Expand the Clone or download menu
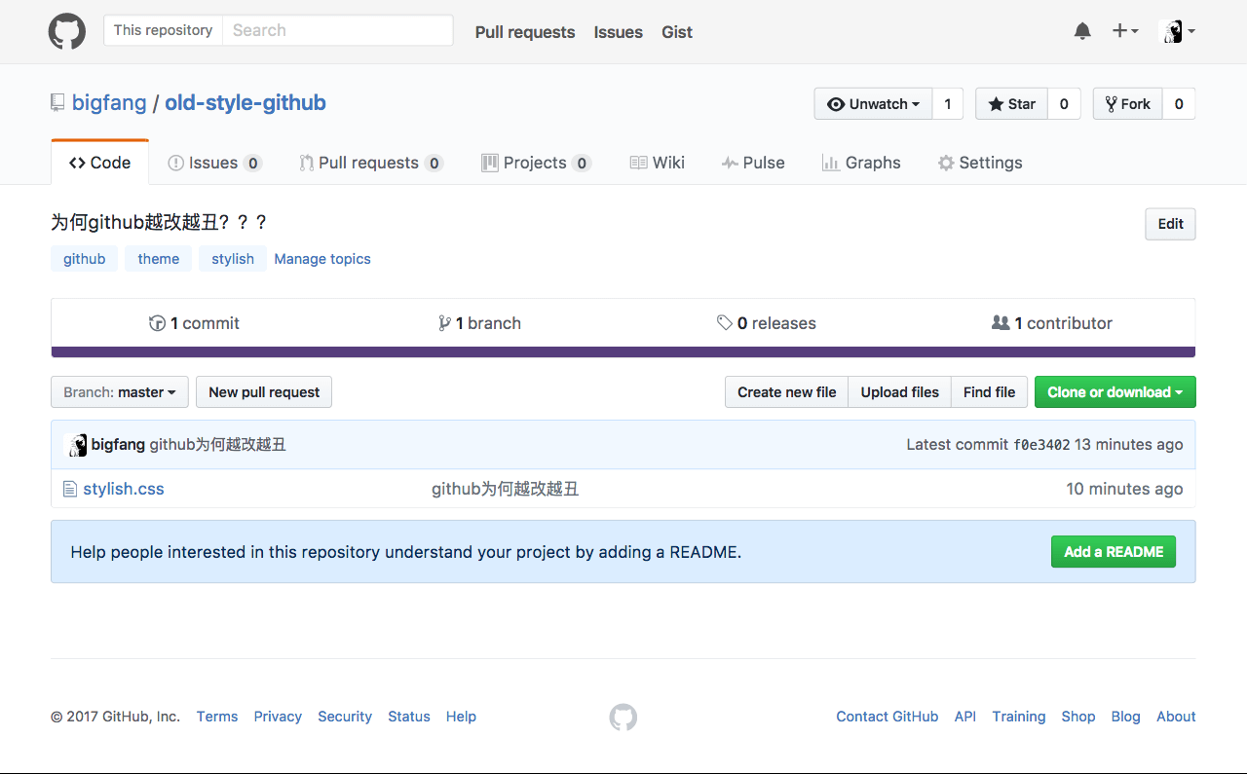1247x774 pixels. coord(1115,392)
